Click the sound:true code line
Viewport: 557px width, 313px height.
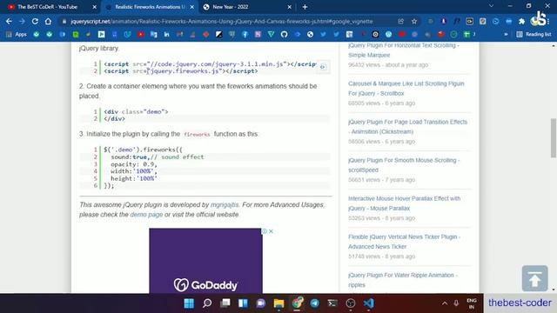[157, 156]
